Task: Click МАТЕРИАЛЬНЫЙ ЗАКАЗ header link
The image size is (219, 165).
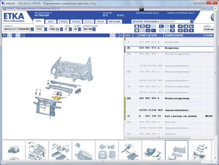Action: tap(147, 13)
